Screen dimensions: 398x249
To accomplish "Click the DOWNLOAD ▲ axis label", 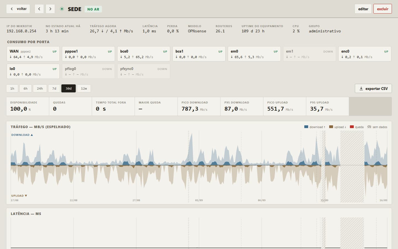I will point(22,135).
